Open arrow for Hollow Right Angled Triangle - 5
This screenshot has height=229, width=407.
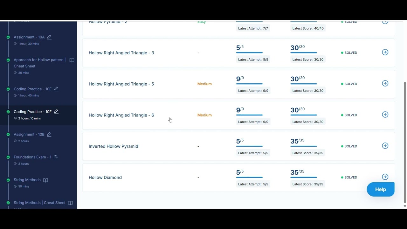click(385, 83)
